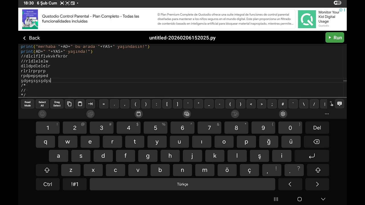Switch the keyboard mode icon
Image resolution: width=365 pixels, height=205 pixels.
coord(187,114)
